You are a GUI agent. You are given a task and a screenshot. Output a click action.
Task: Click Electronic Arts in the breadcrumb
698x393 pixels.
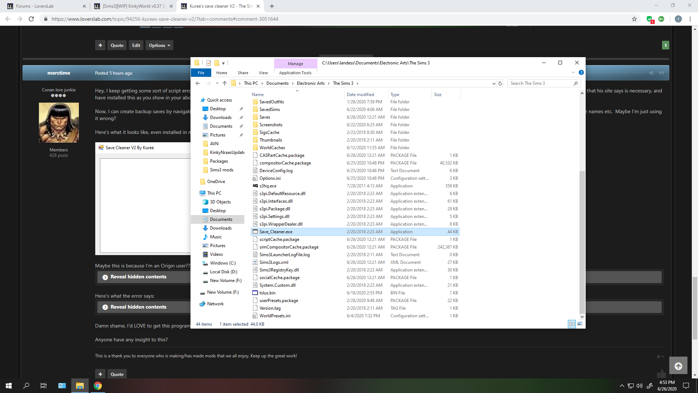click(310, 83)
